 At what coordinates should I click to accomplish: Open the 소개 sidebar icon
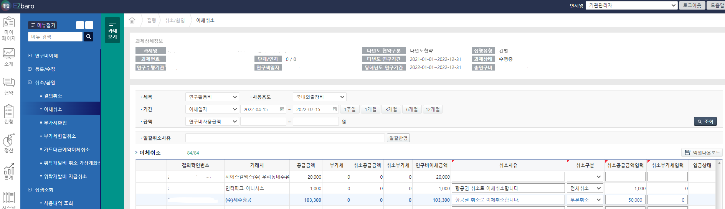[8, 57]
